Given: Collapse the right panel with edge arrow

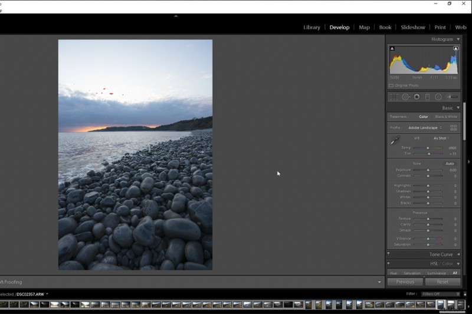Looking at the screenshot, I should pyautogui.click(x=468, y=161).
